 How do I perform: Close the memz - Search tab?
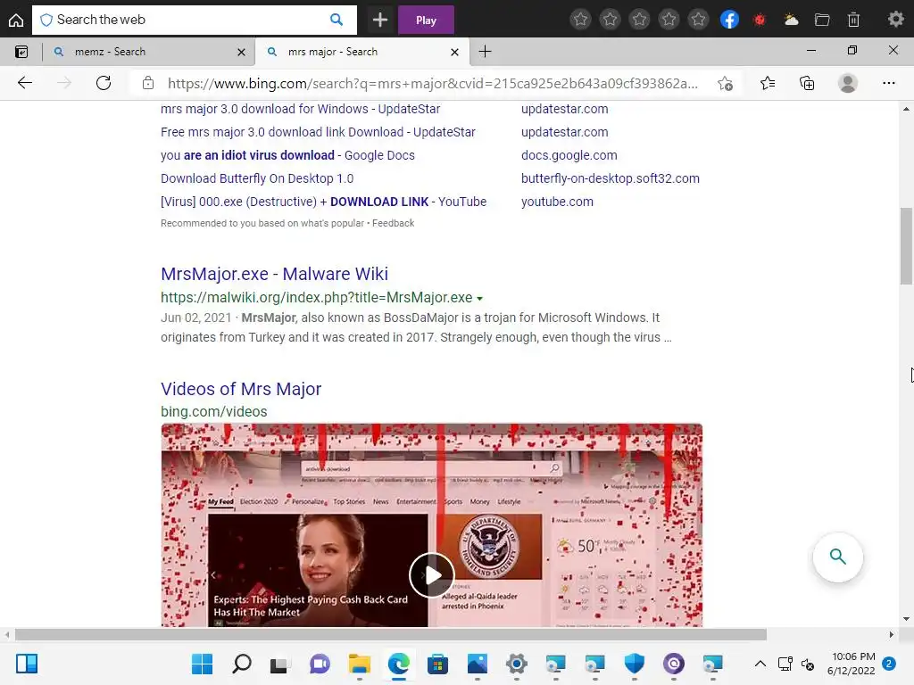coord(241,52)
